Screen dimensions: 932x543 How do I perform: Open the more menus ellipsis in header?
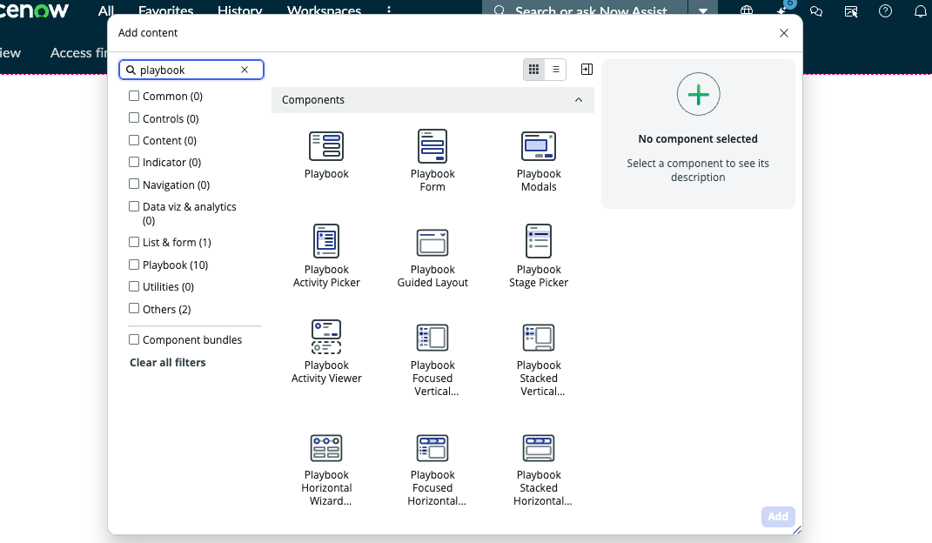(x=389, y=10)
